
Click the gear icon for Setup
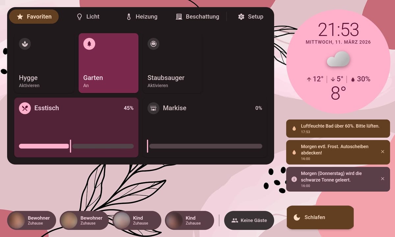click(x=241, y=17)
